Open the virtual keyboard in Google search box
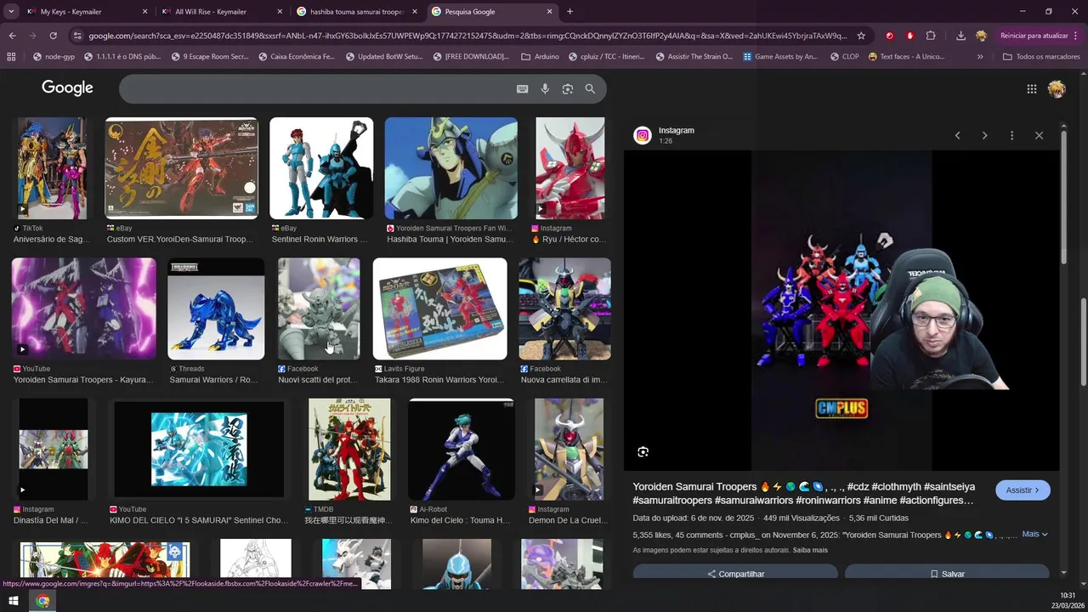This screenshot has height=612, width=1088. (x=522, y=88)
